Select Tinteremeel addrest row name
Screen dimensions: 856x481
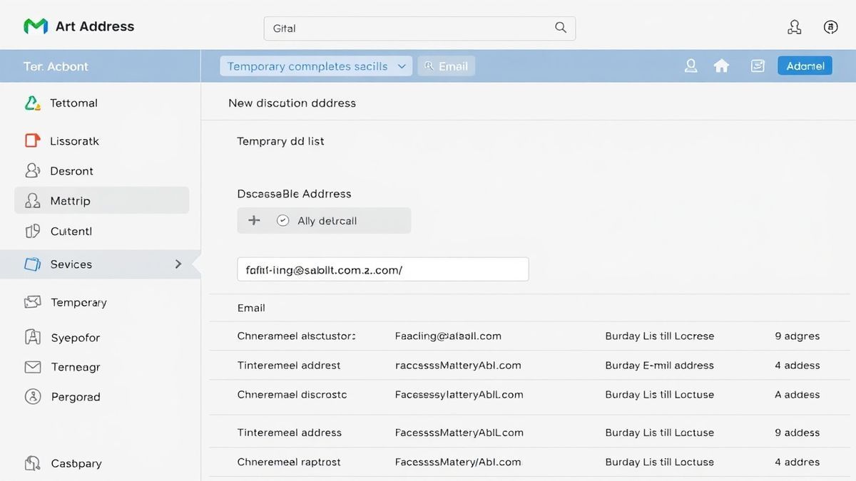tap(289, 365)
